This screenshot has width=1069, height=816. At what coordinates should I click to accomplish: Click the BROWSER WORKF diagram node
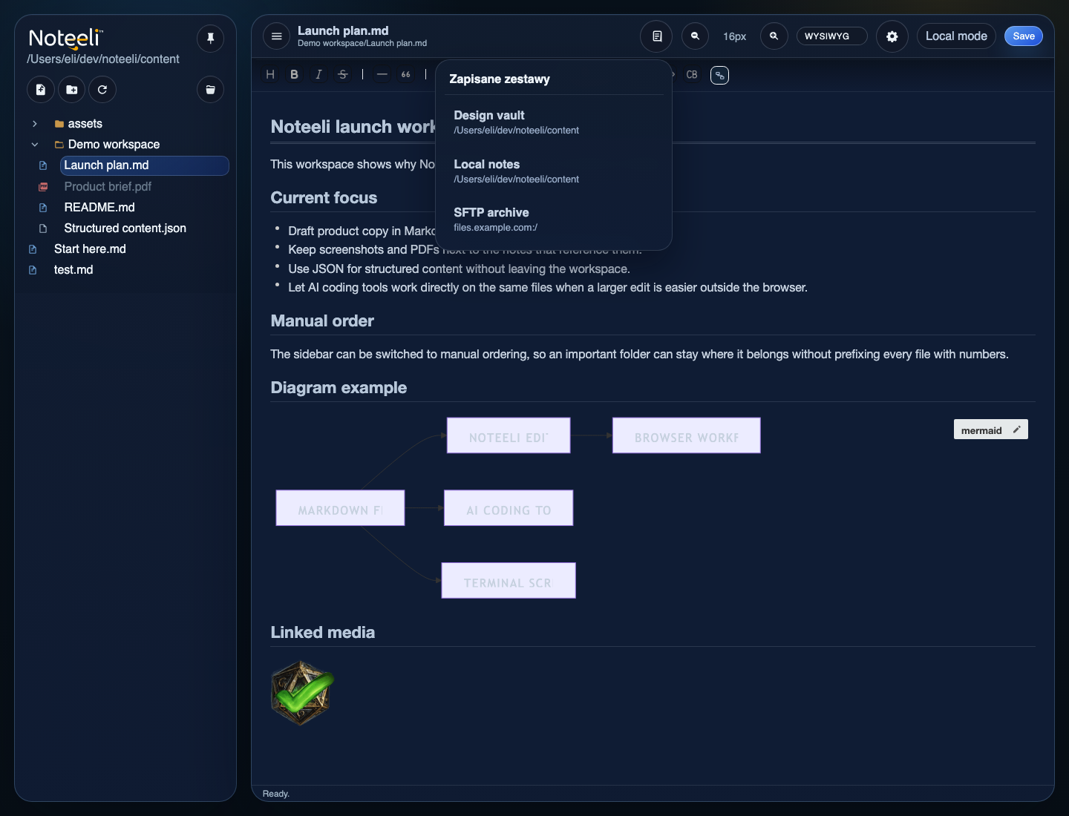click(x=687, y=435)
